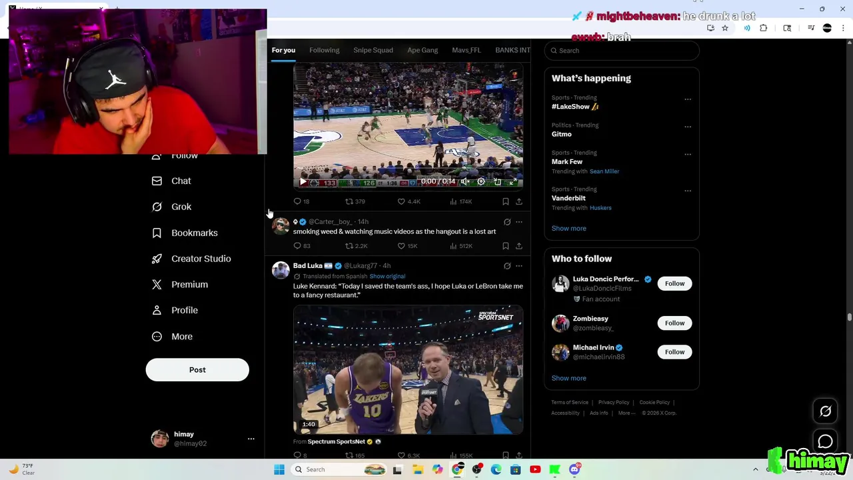Repost the post with 2.2K reposts

[356, 246]
